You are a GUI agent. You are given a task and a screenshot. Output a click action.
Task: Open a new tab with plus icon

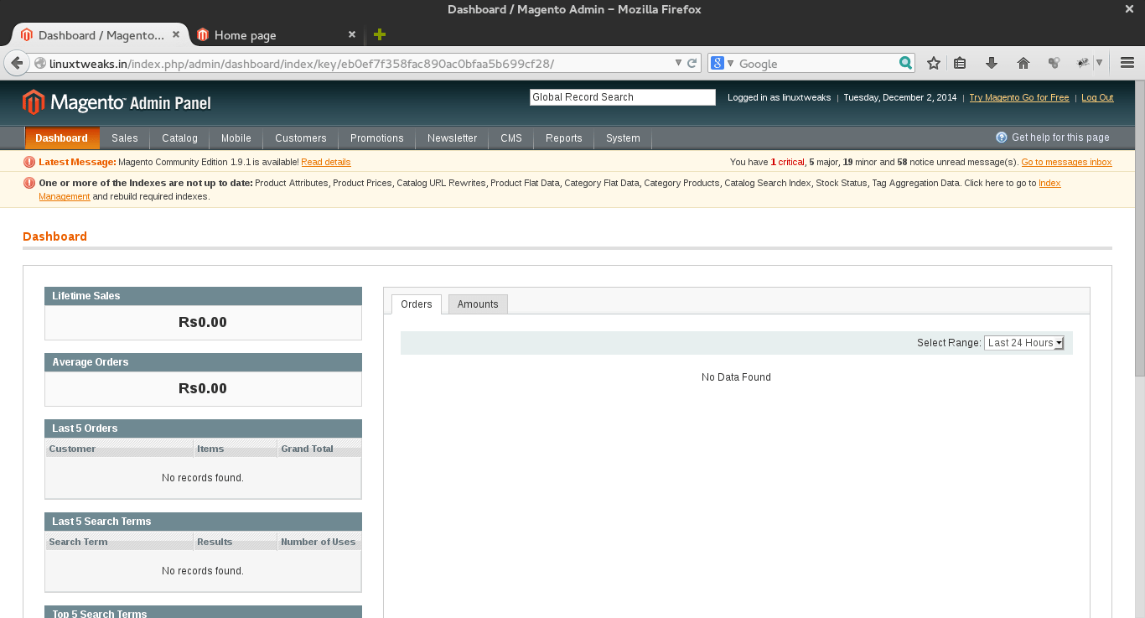(x=380, y=34)
